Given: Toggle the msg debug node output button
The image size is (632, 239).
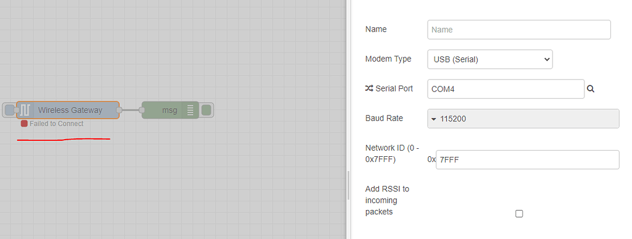Looking at the screenshot, I should [x=206, y=110].
